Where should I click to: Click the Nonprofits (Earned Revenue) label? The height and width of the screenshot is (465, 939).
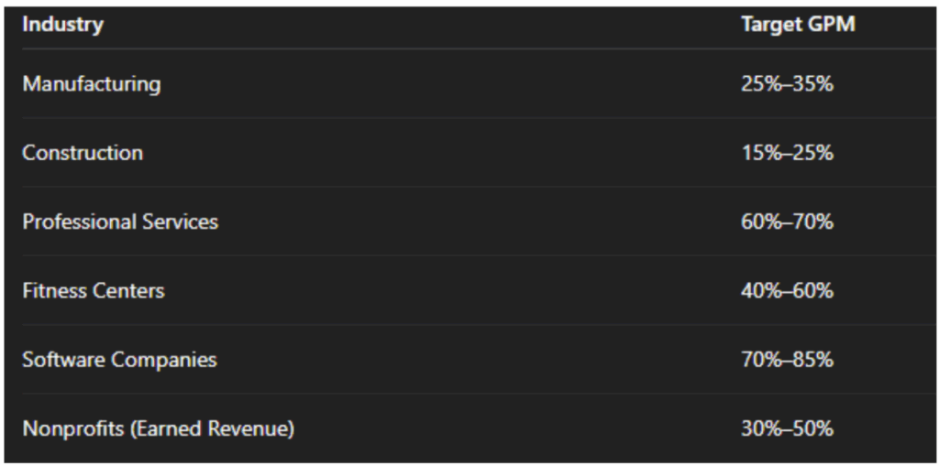(x=158, y=429)
